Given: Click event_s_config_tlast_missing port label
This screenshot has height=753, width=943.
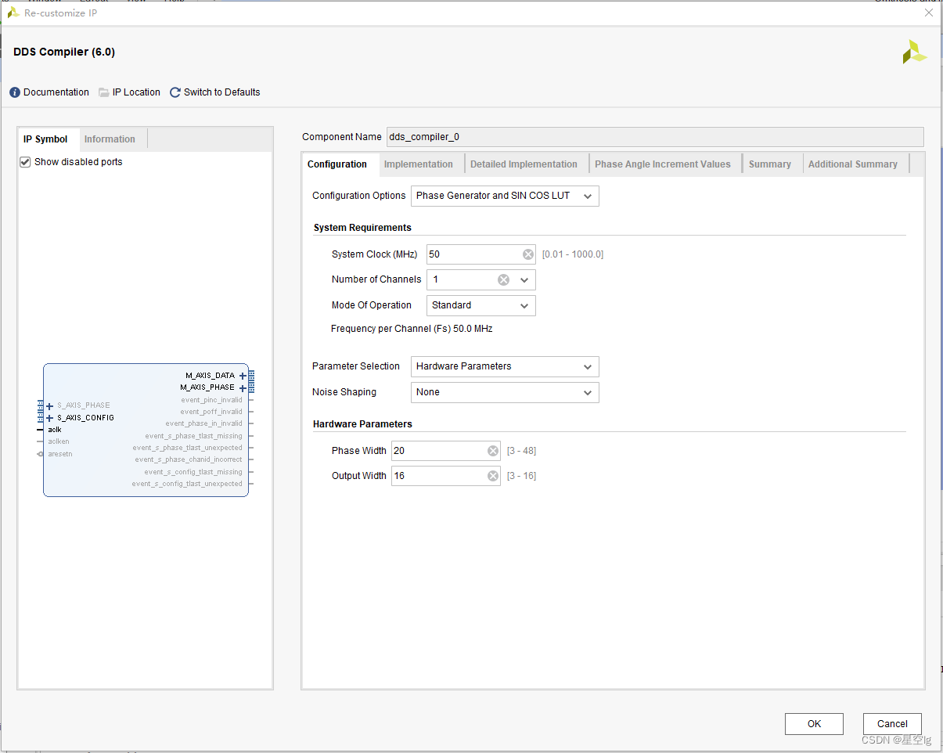Looking at the screenshot, I should pos(193,472).
